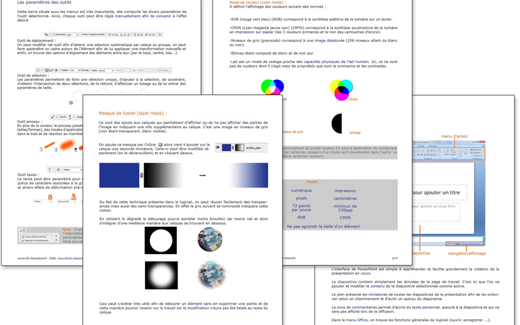Open the Layer dropdown beside Auto Select
Viewport: 520px width, 325px height.
pyautogui.click(x=72, y=35)
